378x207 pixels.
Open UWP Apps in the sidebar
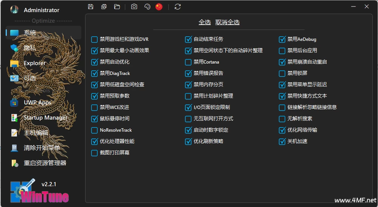click(x=37, y=102)
